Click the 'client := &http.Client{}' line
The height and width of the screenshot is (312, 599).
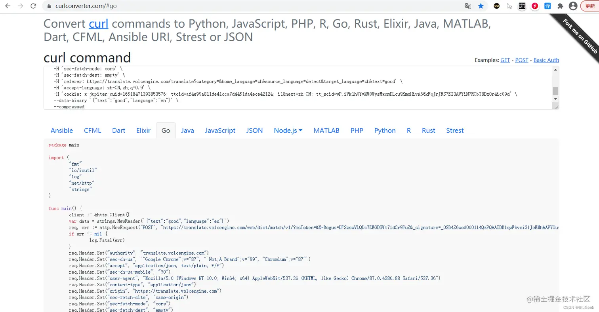click(x=99, y=215)
